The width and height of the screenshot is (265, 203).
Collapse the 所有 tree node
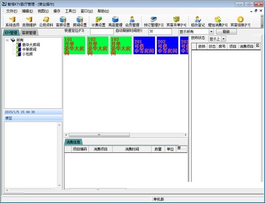coord(7,40)
